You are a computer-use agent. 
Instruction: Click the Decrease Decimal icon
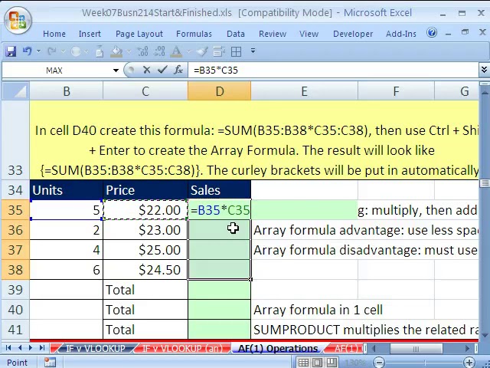click(159, 51)
